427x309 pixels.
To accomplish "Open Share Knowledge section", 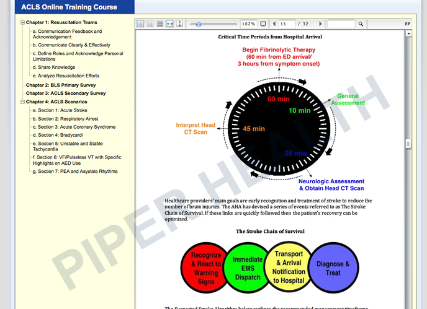I will coord(54,67).
